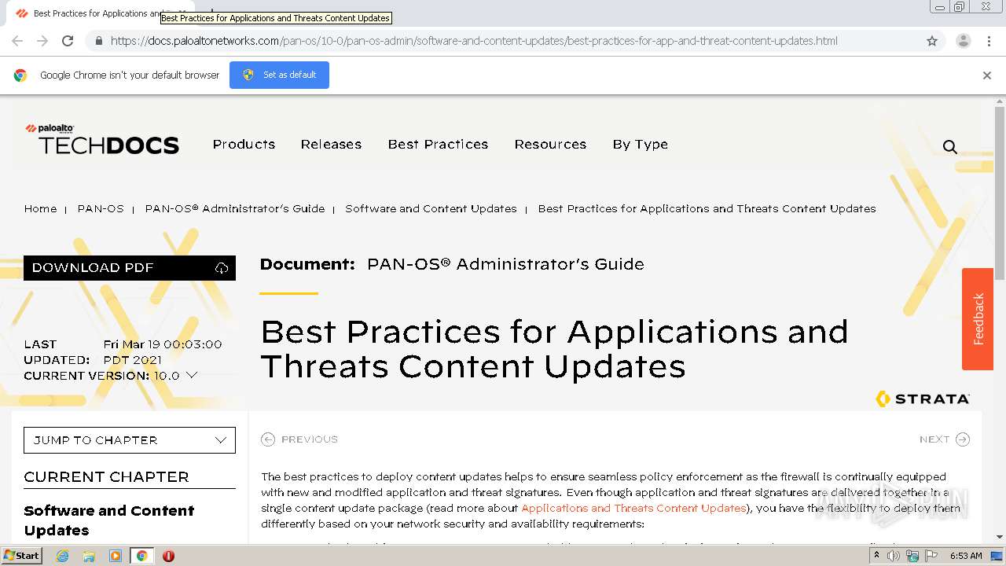The width and height of the screenshot is (1006, 566).
Task: Click the red stop taskbar icon
Action: click(168, 556)
